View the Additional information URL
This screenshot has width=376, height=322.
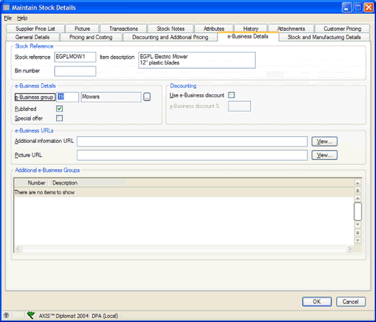click(x=325, y=142)
